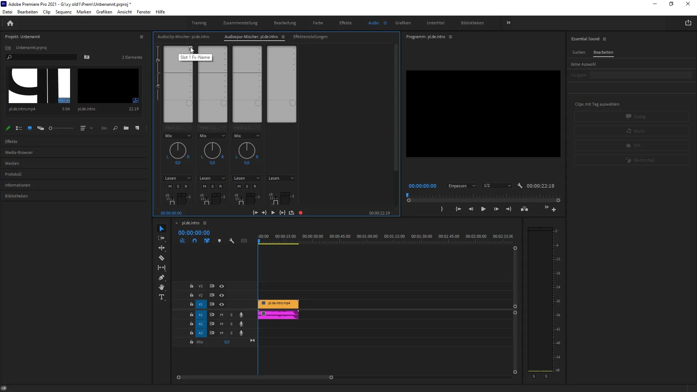Mute the first mixer channel (M button)

coord(170,187)
